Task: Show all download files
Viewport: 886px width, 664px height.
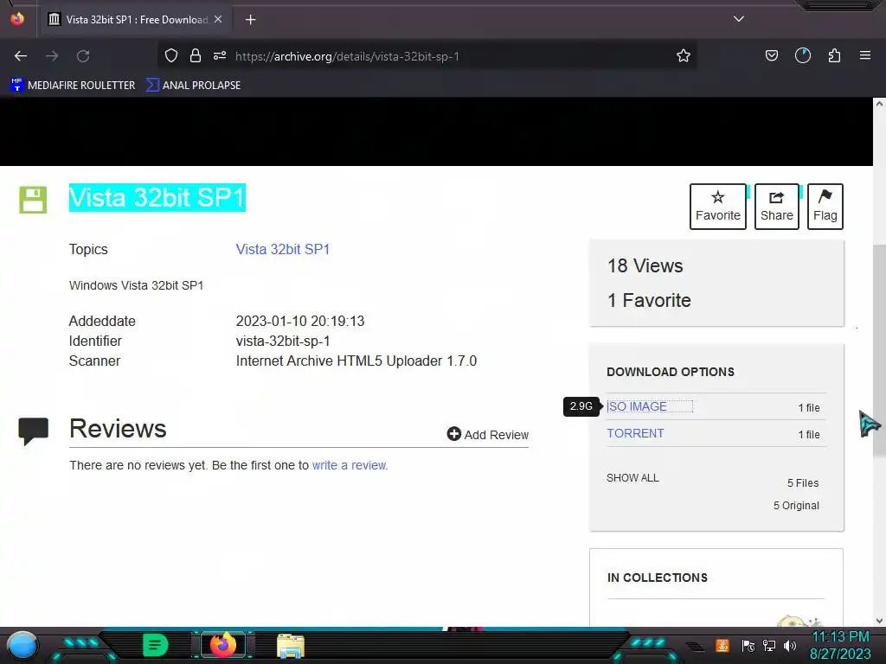Action: click(632, 477)
